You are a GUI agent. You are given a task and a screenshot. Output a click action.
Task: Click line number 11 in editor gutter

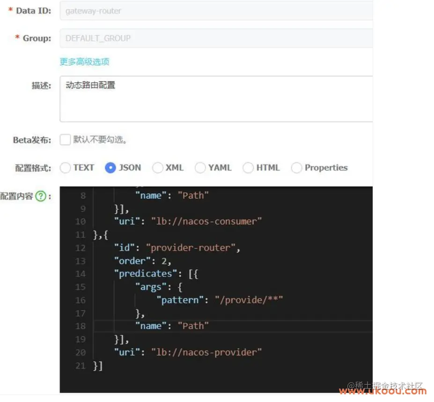point(81,235)
